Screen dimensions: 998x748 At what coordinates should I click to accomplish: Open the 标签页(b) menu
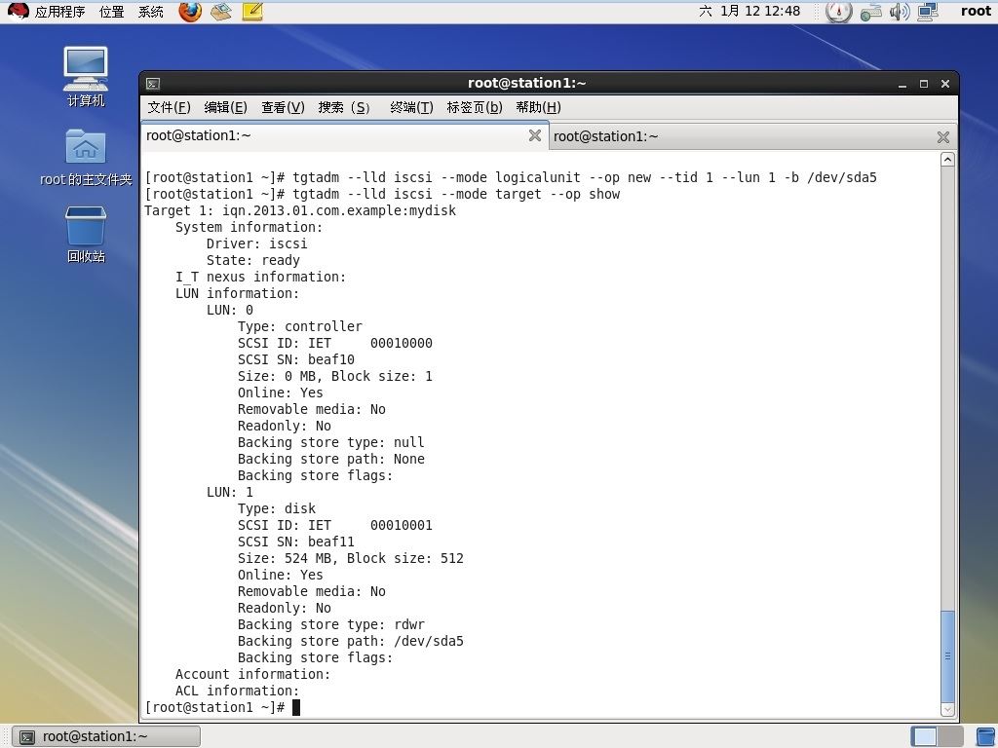point(475,107)
